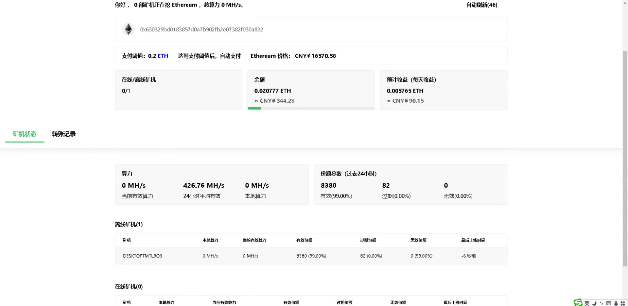Click 达到支付阈值后, 自动支付 text

point(209,56)
